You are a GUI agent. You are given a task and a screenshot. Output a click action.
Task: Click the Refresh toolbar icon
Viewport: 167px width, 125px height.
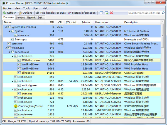(x=4, y=13)
